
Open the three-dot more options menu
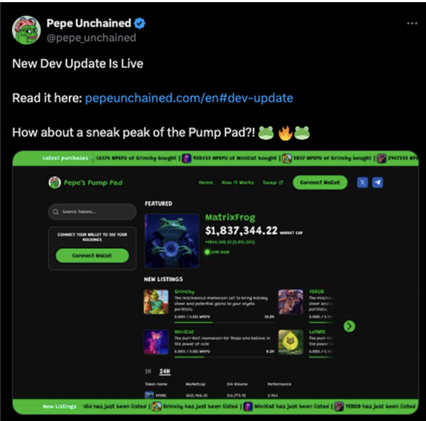click(412, 23)
